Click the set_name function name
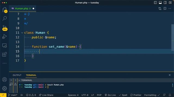Viewport: 174px width, 97px height. point(57,47)
